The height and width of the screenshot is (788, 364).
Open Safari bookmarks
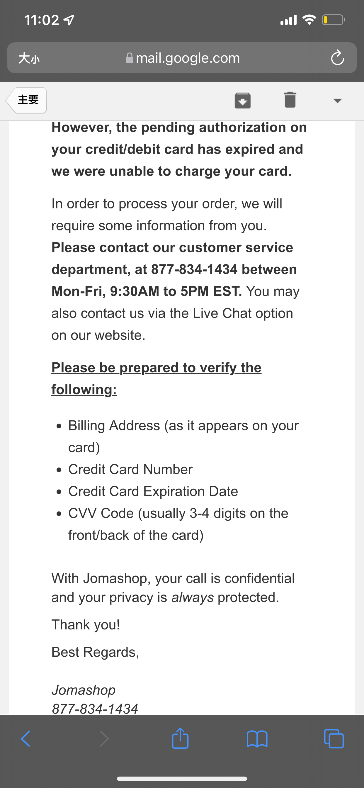click(x=257, y=739)
